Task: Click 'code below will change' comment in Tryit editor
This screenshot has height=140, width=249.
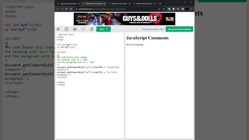Action: point(74,57)
